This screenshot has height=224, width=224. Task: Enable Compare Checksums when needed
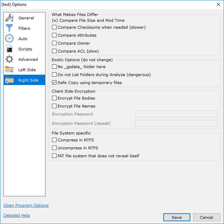click(x=54, y=27)
